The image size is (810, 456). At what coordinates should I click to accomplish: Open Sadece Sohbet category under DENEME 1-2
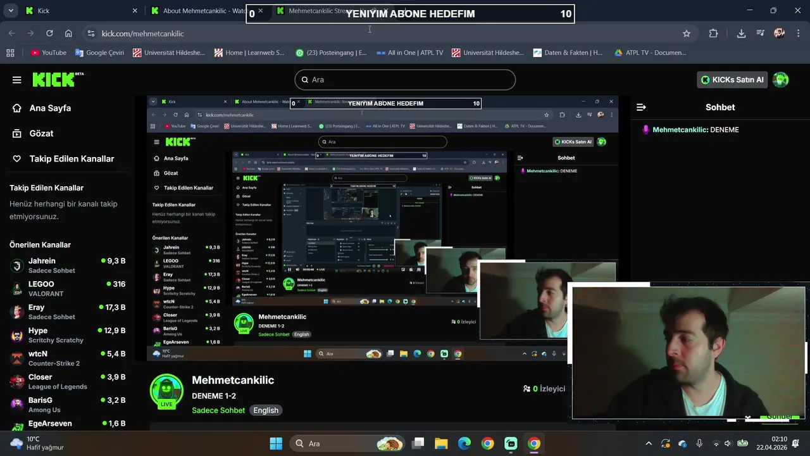tap(218, 410)
